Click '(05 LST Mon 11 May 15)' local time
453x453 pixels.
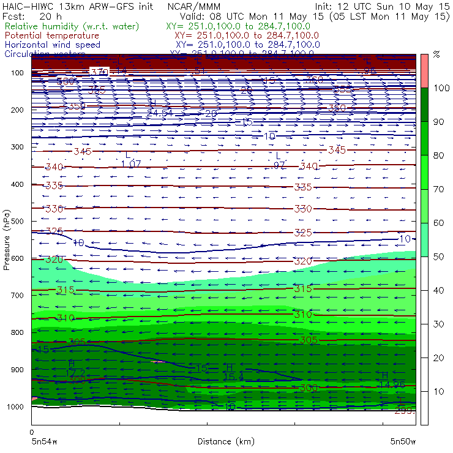(390, 16)
